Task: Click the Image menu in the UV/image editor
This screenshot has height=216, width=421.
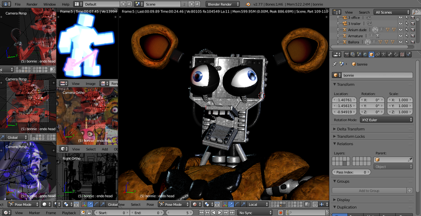Action: (x=90, y=84)
